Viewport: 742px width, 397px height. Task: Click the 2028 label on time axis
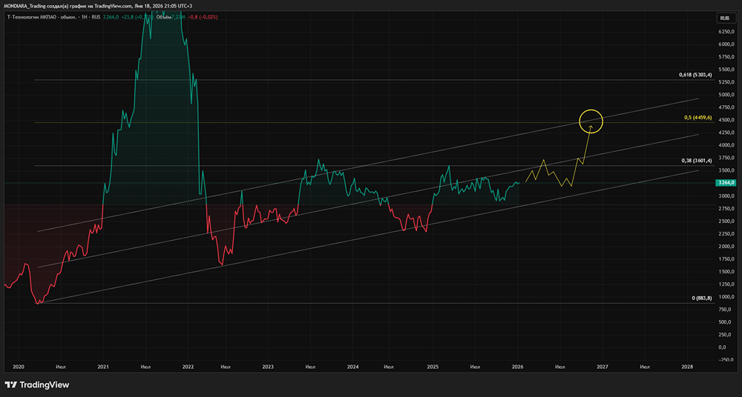tap(687, 366)
